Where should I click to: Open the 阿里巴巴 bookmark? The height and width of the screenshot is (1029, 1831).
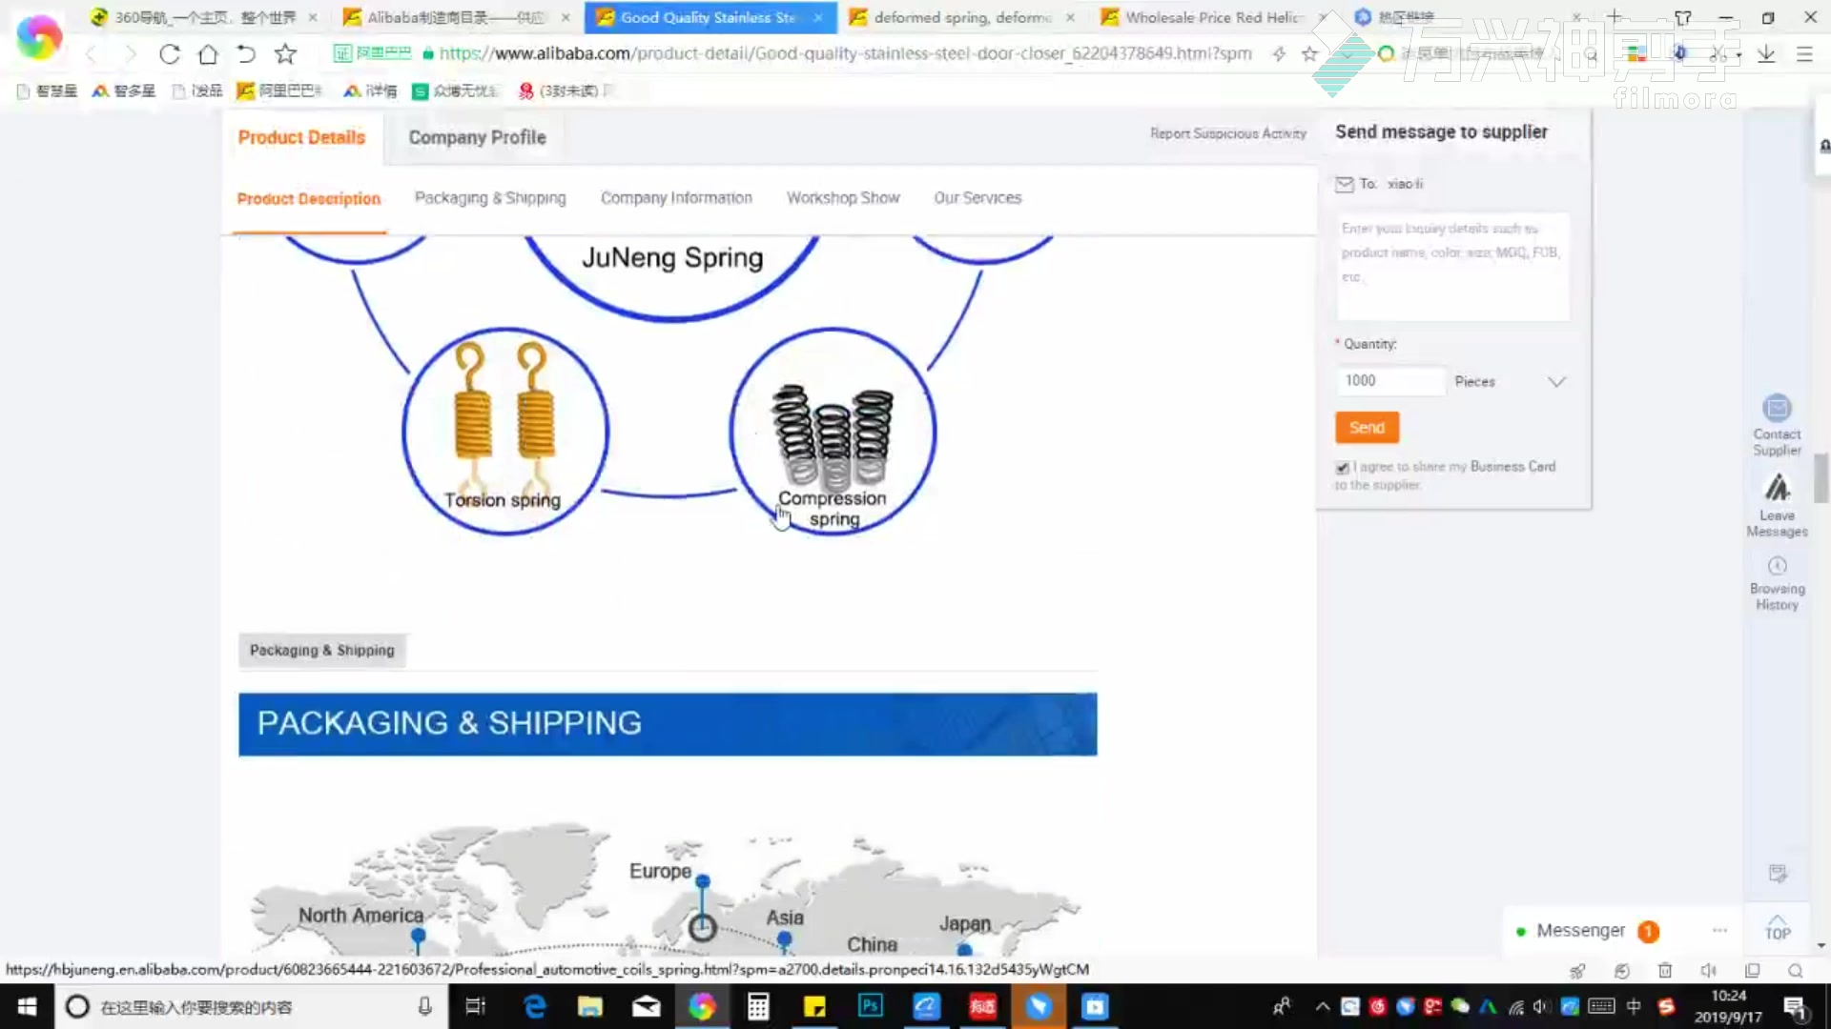(x=279, y=91)
